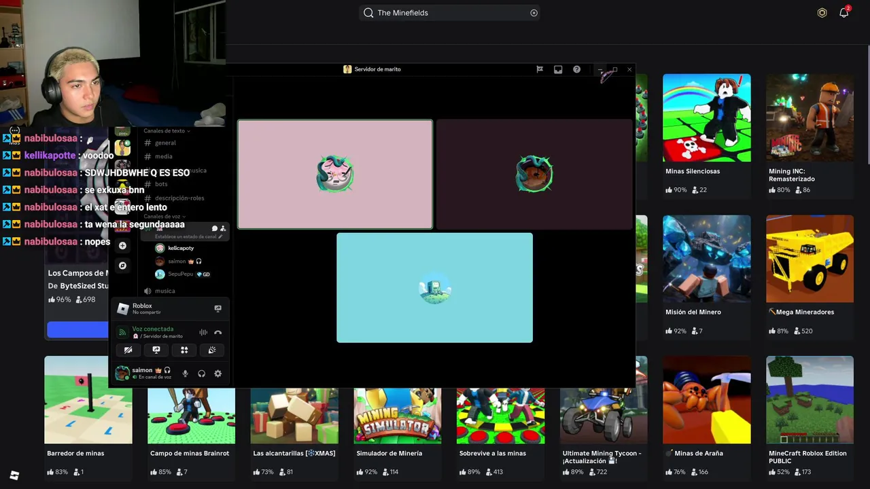The height and width of the screenshot is (489, 870).
Task: Click Voz conectada status text
Action: 153,329
